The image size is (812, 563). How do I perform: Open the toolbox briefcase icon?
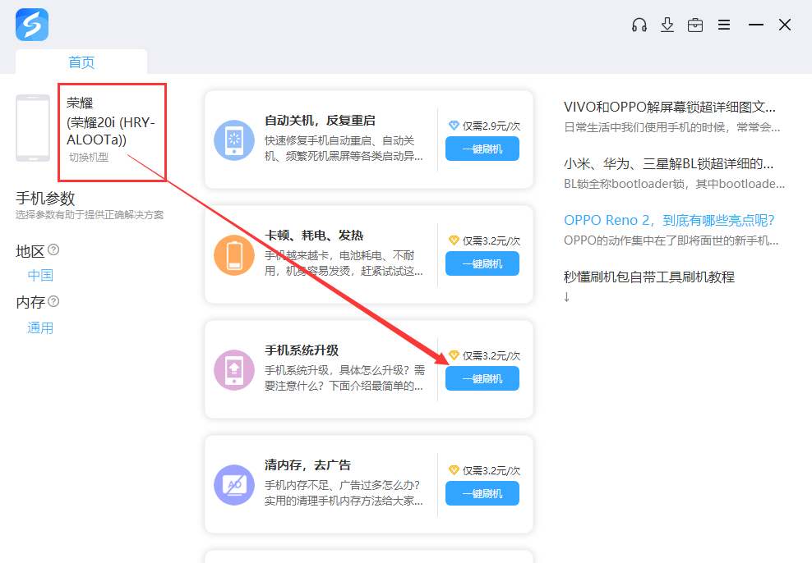pos(695,25)
